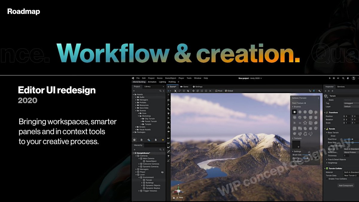Viewport: 359px width, 202px height.
Task: Click the Unity logo icon in menu bar
Action: click(x=133, y=78)
